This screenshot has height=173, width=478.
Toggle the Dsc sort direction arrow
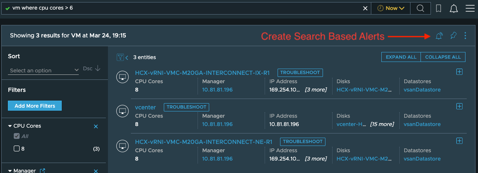click(98, 69)
